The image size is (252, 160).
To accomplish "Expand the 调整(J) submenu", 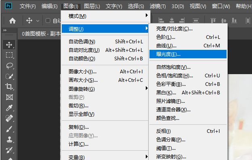I will click(105, 29).
